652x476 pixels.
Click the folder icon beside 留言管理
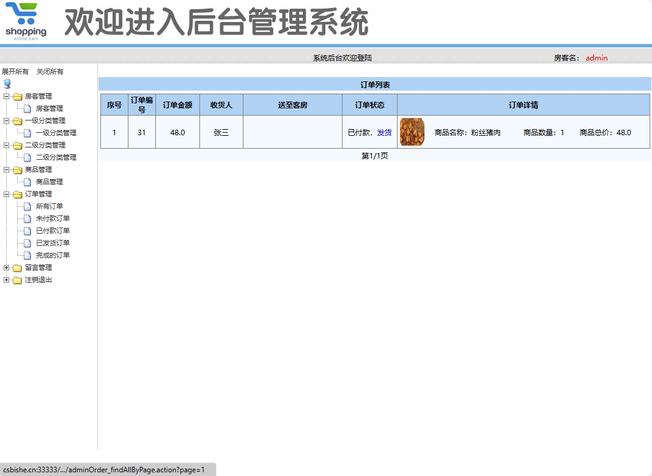pos(18,267)
